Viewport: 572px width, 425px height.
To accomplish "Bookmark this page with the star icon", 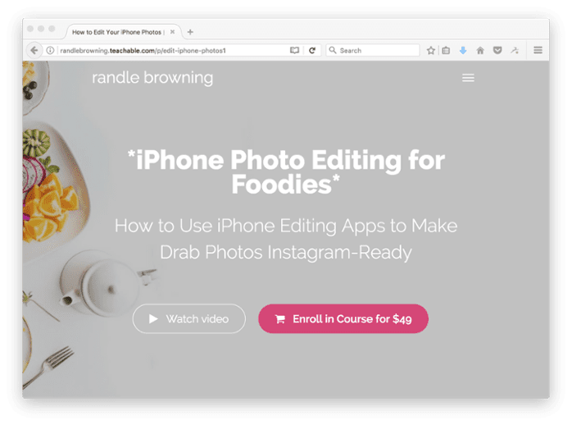I will (x=431, y=50).
